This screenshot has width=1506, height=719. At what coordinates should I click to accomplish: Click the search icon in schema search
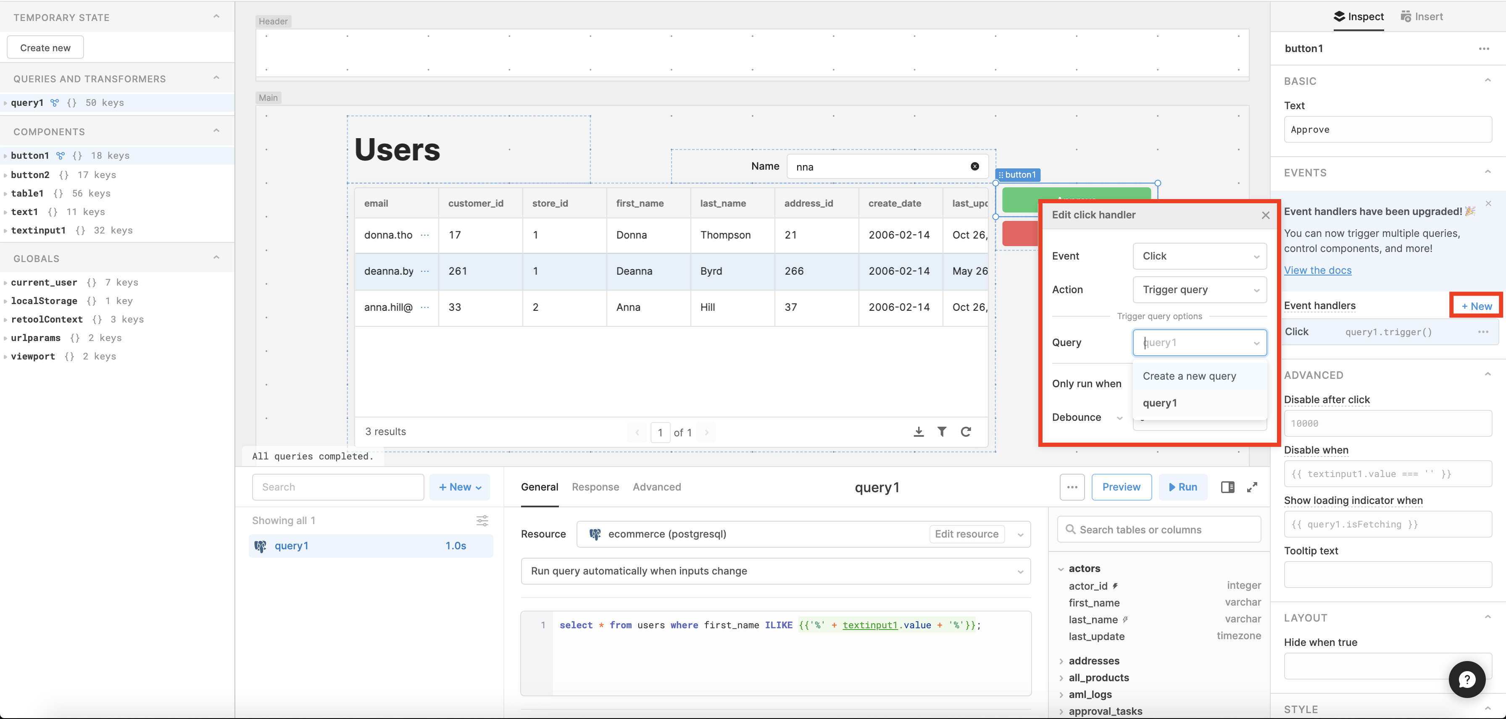[x=1070, y=529]
